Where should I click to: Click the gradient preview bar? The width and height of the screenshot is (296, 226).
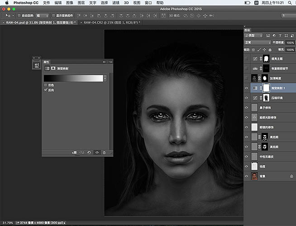click(x=73, y=78)
